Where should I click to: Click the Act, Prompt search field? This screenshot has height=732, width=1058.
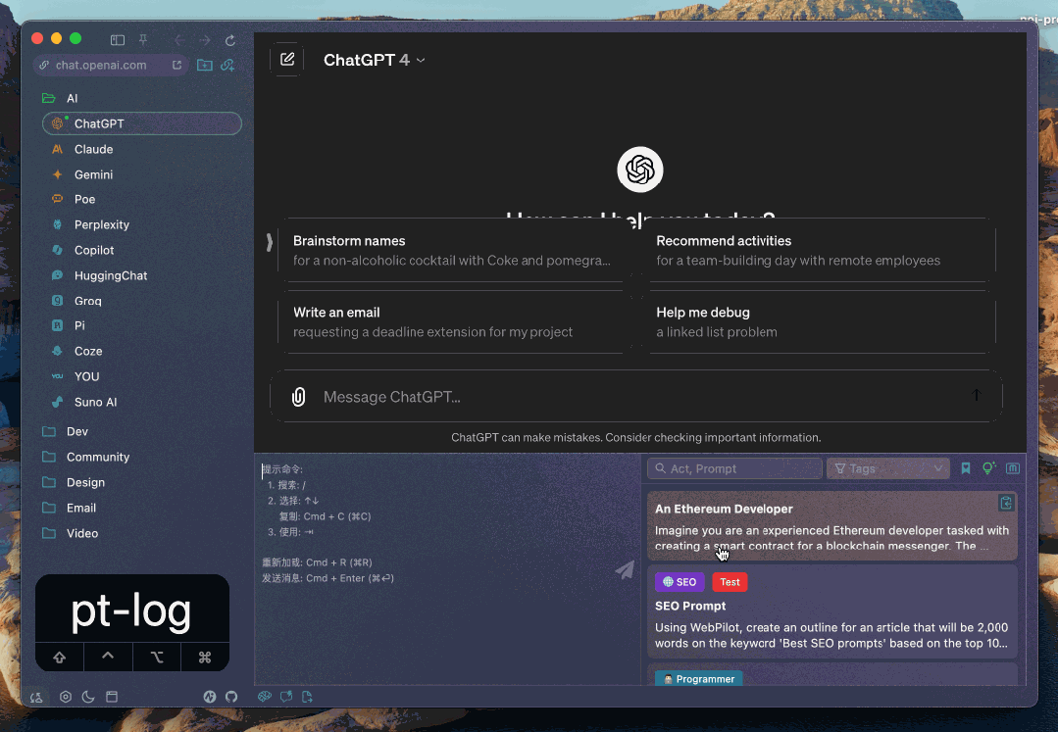pyautogui.click(x=734, y=468)
